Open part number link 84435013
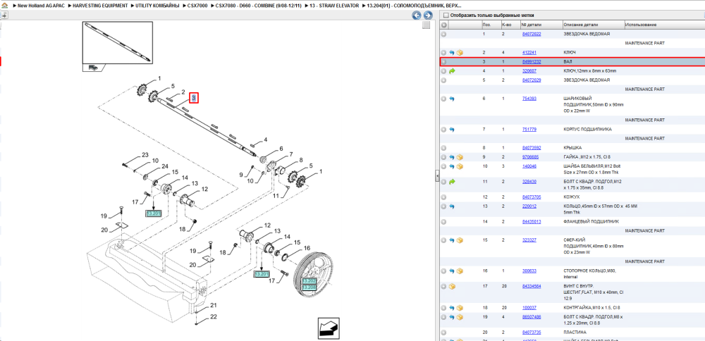Screen dimensions: 705x341 click(532, 221)
